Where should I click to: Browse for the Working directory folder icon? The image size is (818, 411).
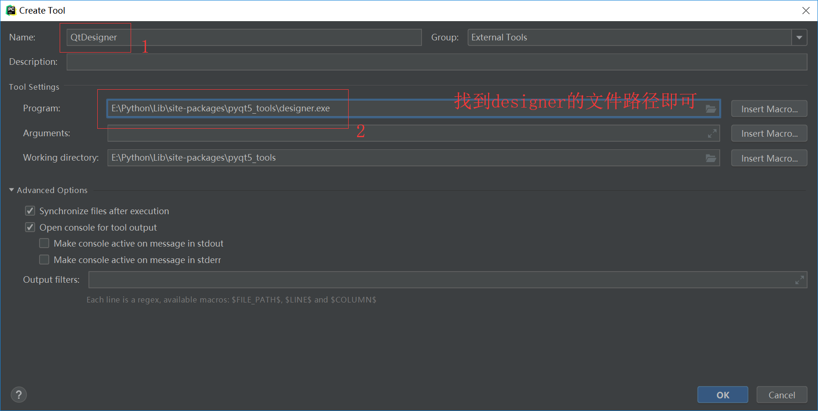click(711, 158)
